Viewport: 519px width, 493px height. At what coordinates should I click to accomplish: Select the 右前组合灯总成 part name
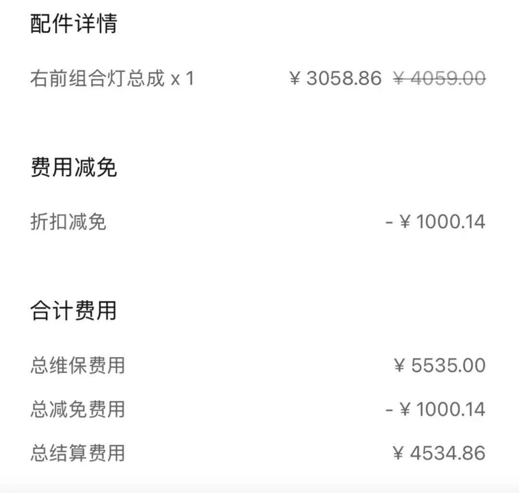pyautogui.click(x=98, y=78)
